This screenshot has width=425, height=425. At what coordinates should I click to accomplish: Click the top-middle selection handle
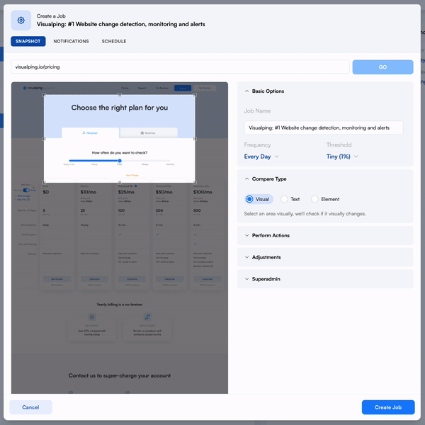[120, 95]
